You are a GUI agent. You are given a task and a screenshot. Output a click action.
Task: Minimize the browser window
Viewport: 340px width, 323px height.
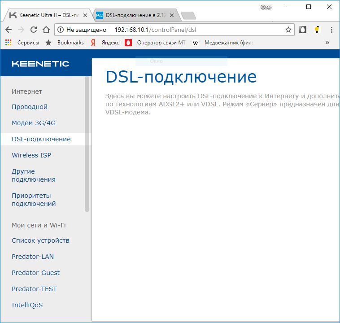pyautogui.click(x=288, y=7)
